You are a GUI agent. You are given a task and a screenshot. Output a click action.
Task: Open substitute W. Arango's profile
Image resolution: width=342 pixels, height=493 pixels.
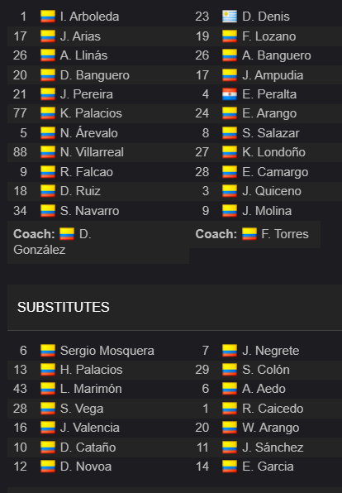click(271, 428)
